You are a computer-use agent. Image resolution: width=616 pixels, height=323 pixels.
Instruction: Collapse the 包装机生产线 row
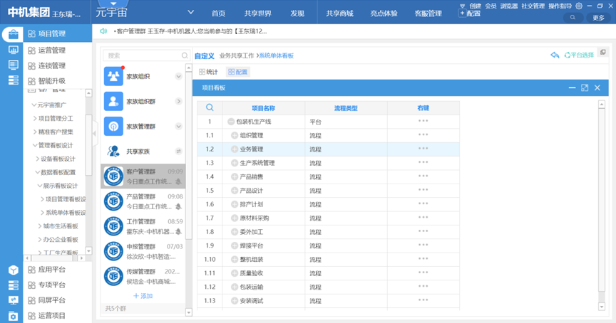pos(230,122)
